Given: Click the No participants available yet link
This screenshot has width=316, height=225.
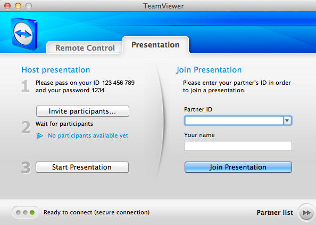Looking at the screenshot, I should pyautogui.click(x=88, y=135).
